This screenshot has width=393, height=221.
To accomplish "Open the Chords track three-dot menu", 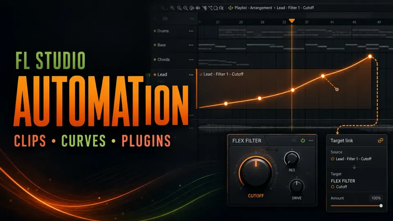I will [191, 60].
